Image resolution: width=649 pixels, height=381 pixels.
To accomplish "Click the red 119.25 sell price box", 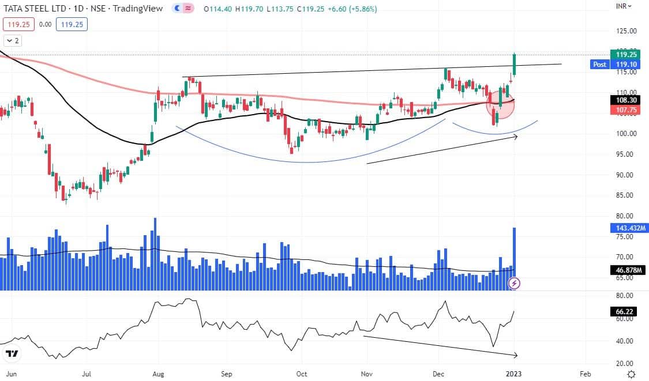I will pos(19,24).
